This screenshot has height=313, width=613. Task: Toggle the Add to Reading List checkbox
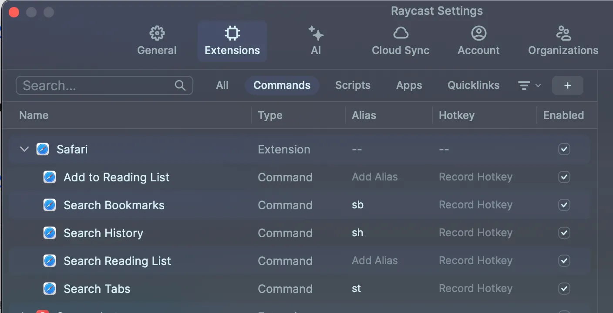[564, 177]
